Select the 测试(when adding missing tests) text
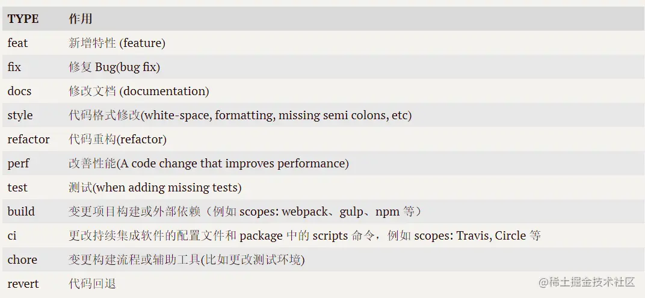The height and width of the screenshot is (298, 645). (x=155, y=187)
